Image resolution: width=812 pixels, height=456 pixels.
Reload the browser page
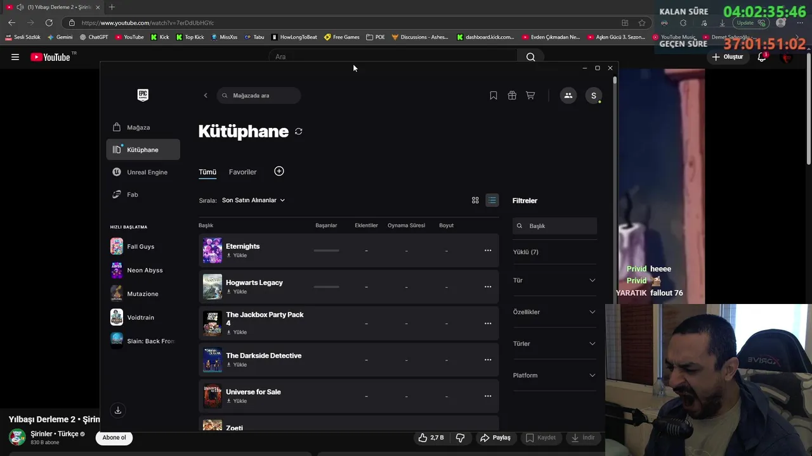49,23
